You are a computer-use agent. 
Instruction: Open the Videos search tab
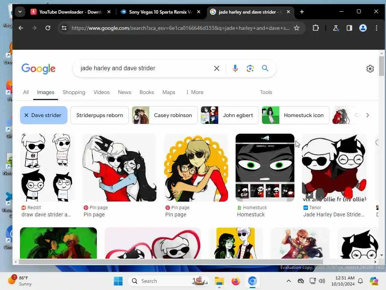coord(101,92)
